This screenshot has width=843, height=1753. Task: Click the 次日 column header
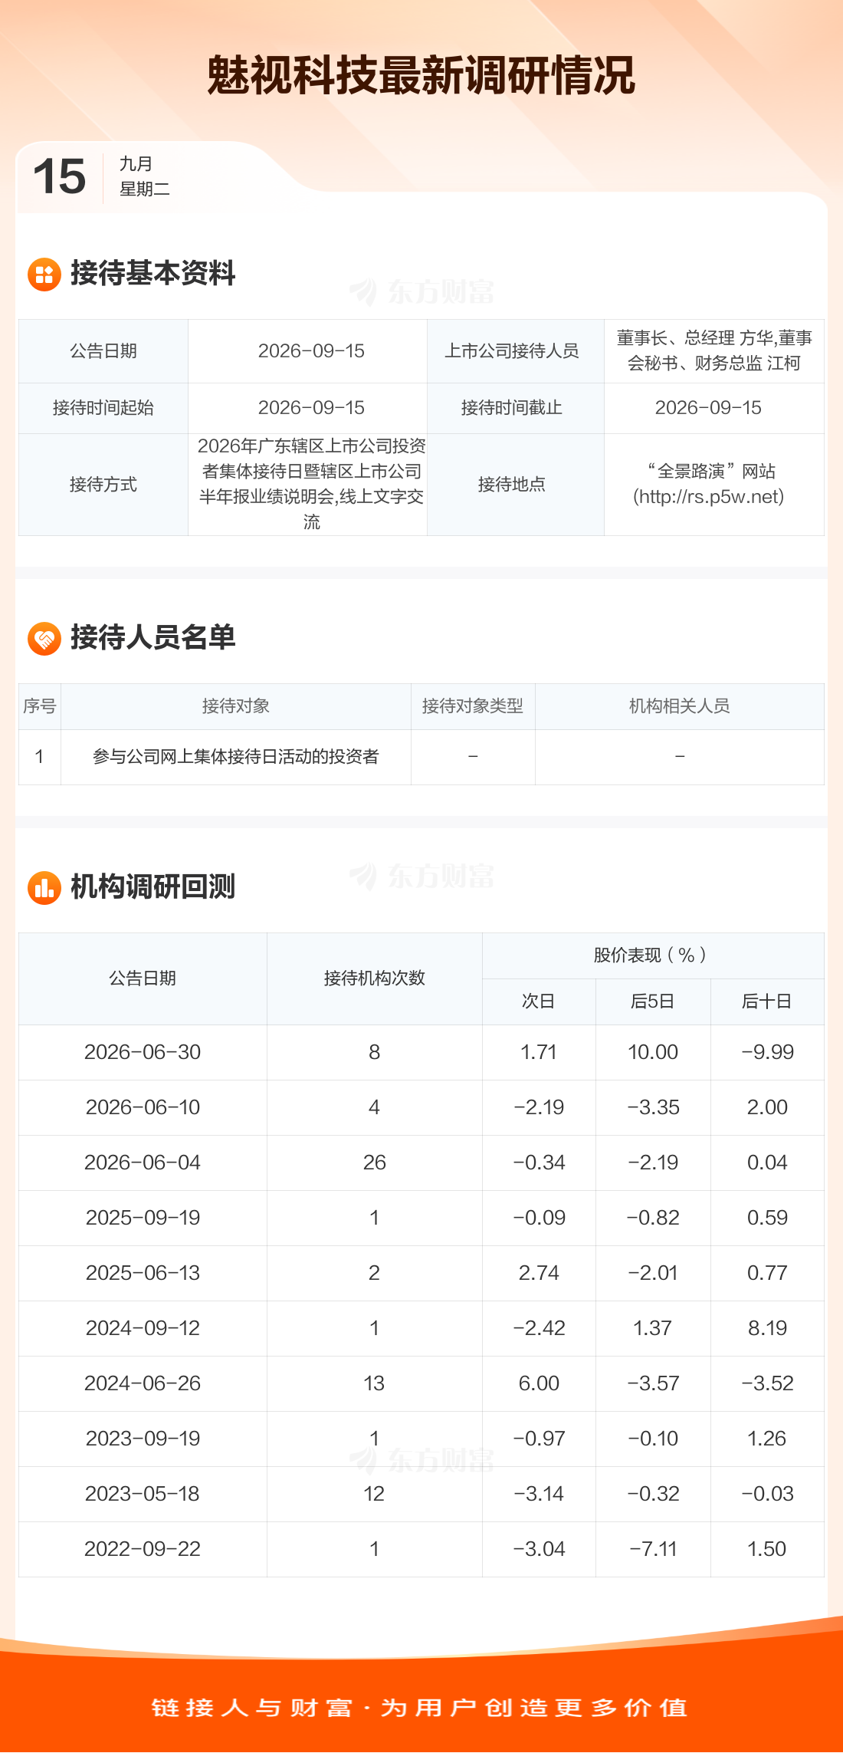[539, 1001]
